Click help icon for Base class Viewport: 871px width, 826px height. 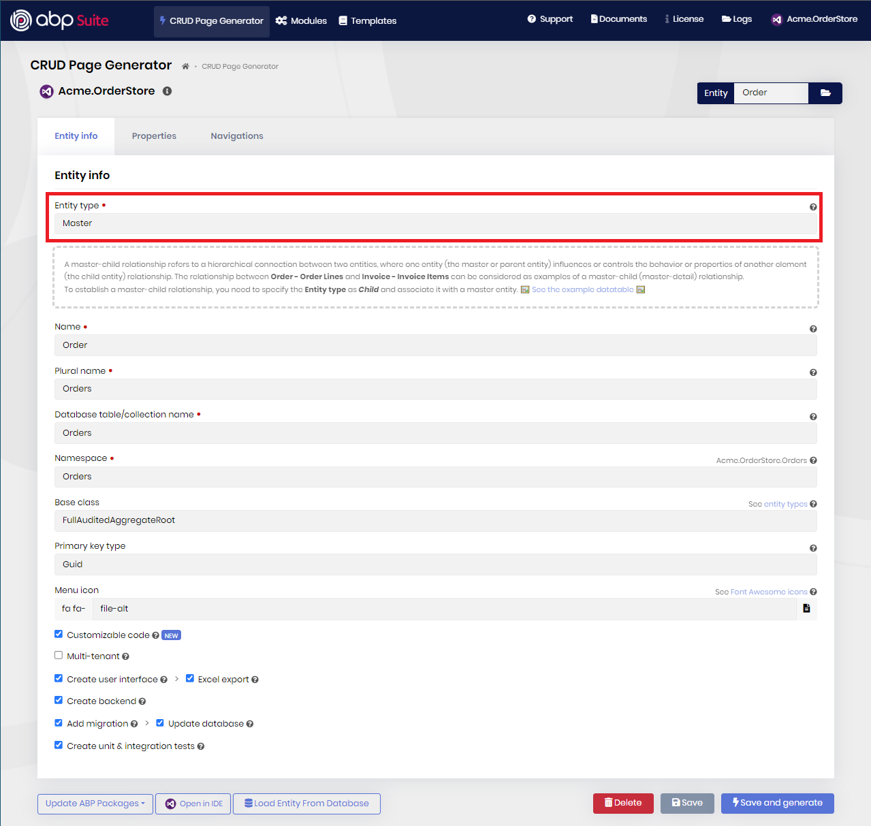[x=813, y=504]
